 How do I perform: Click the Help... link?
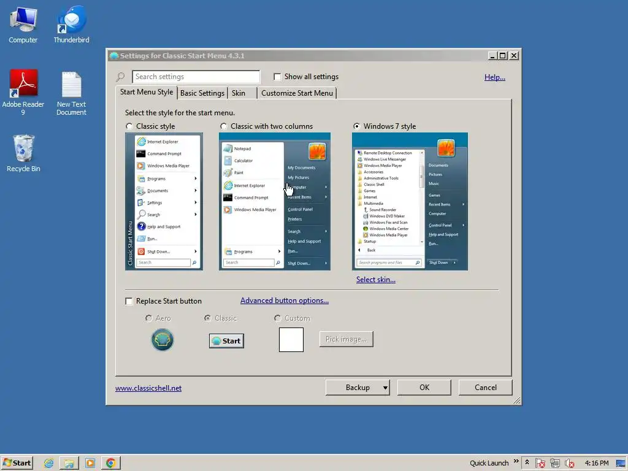(x=495, y=77)
